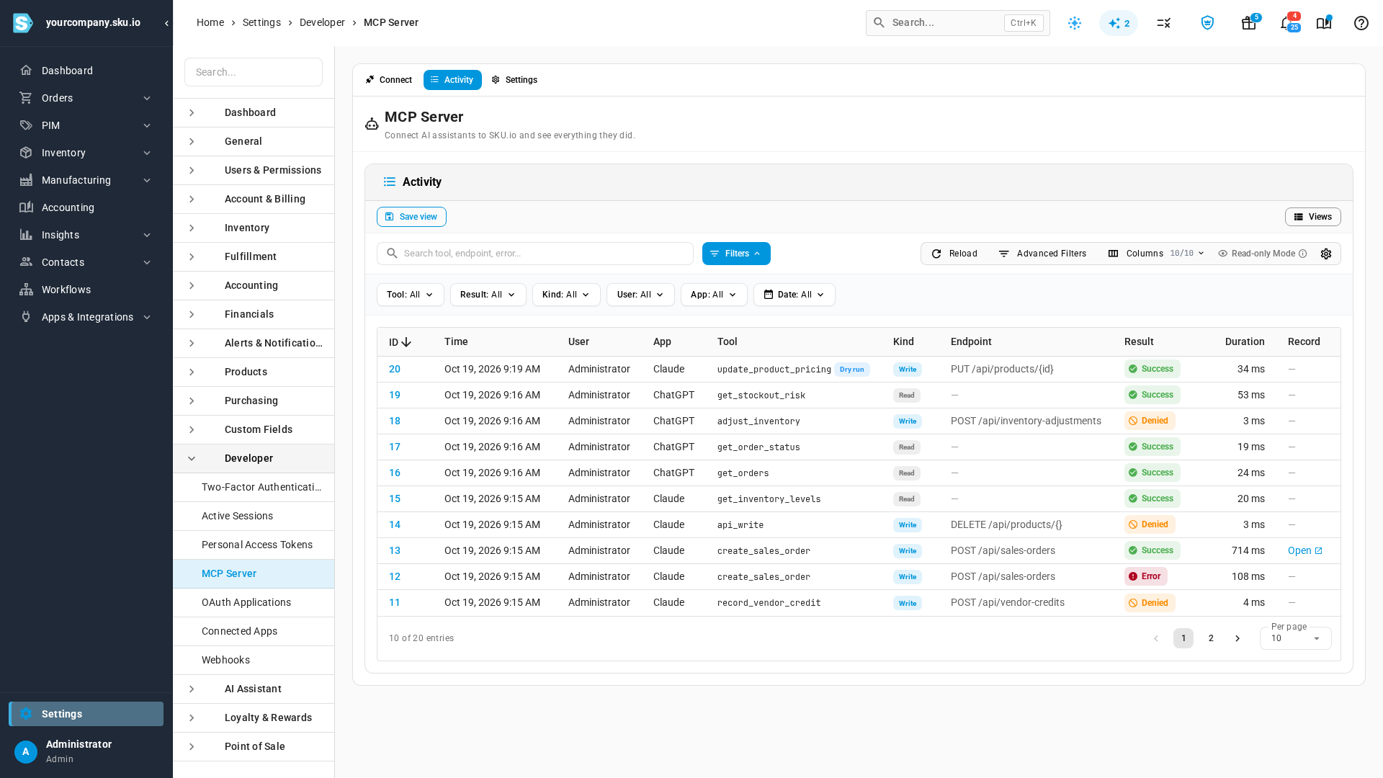Expand the Orders menu in sidebar
The width and height of the screenshot is (1383, 778).
coord(86,98)
